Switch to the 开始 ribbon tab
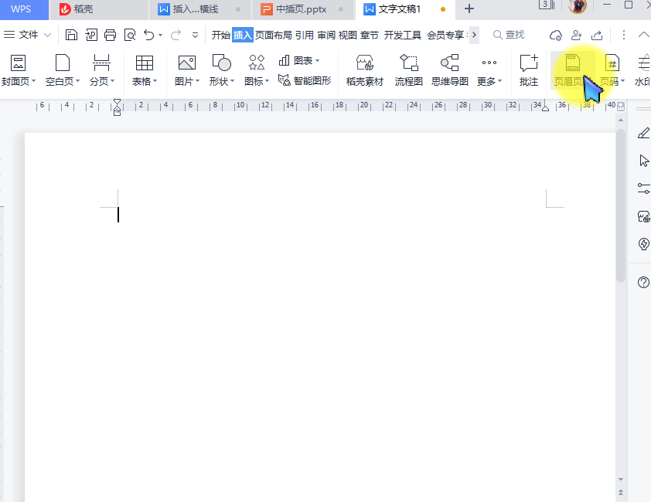Image resolution: width=651 pixels, height=502 pixels. point(221,35)
